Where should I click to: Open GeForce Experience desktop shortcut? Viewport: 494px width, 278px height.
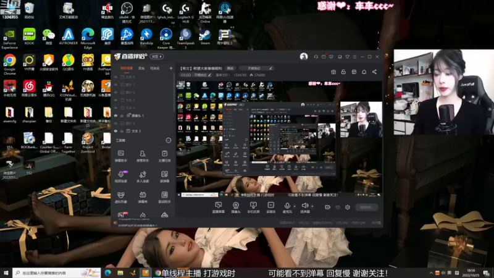click(x=9, y=38)
